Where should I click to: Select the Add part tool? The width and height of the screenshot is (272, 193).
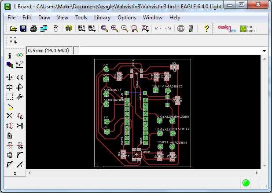click(x=20, y=116)
